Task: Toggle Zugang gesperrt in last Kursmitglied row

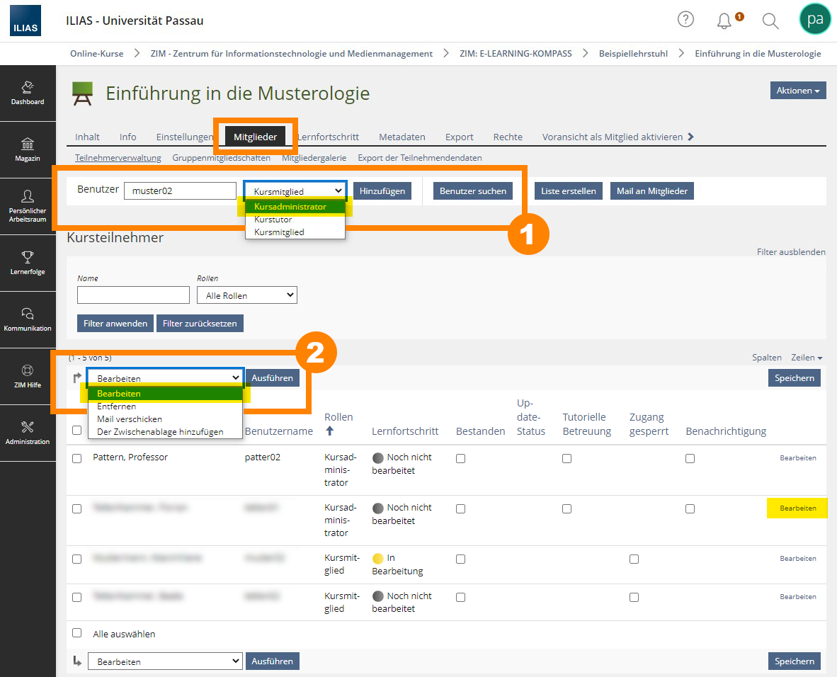Action: 634,598
